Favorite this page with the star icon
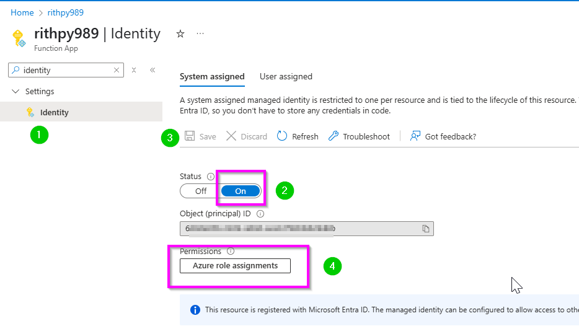This screenshot has width=579, height=334. [x=180, y=34]
